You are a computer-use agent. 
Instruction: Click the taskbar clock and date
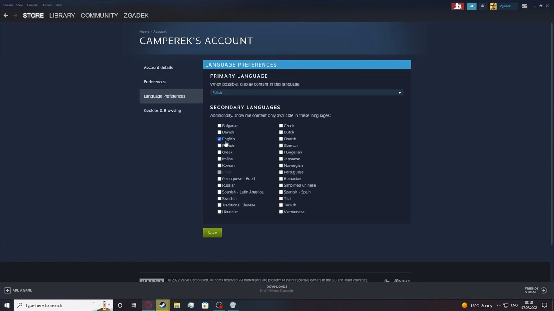point(529,305)
